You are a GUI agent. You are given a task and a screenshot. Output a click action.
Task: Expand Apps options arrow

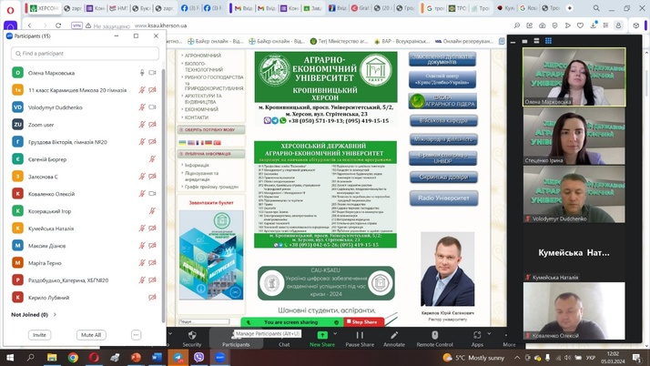pos(489,333)
